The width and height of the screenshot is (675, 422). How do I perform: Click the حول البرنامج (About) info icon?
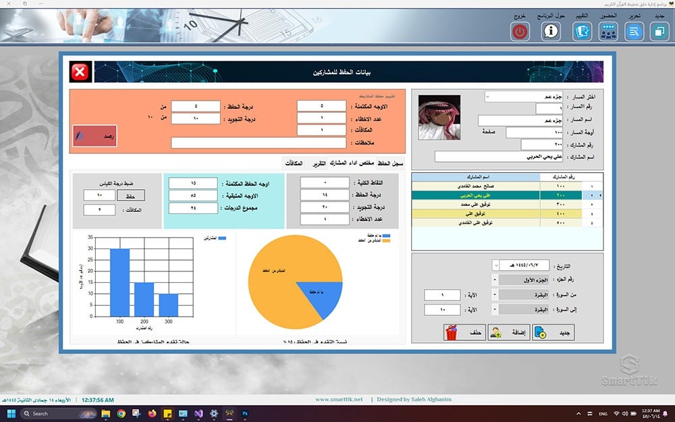point(551,32)
